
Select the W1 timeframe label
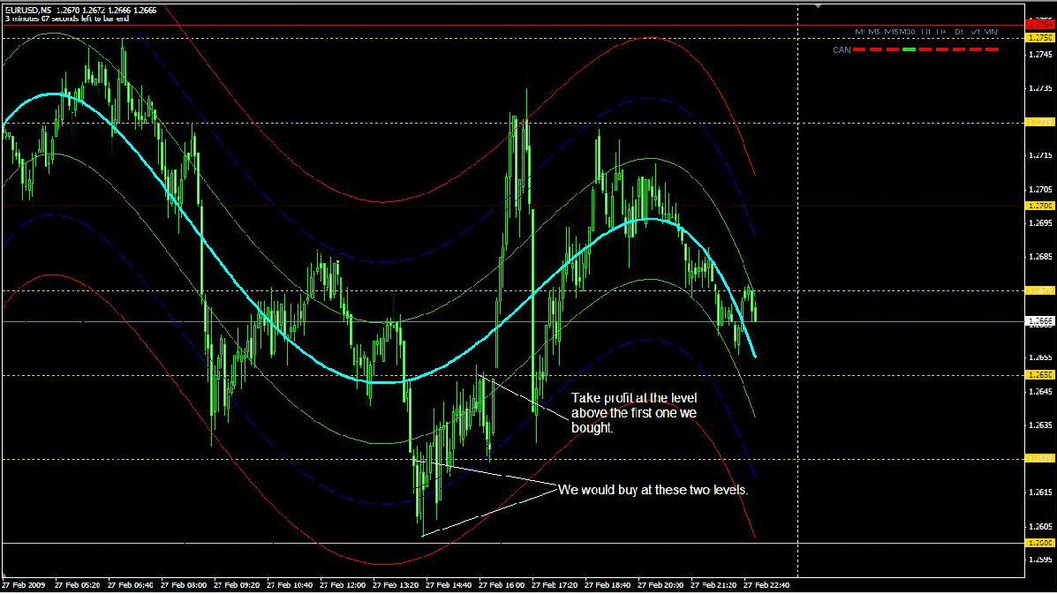coord(976,32)
